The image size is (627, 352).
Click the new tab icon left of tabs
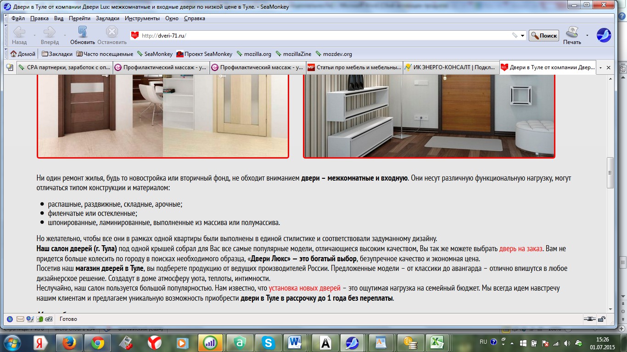tap(9, 67)
